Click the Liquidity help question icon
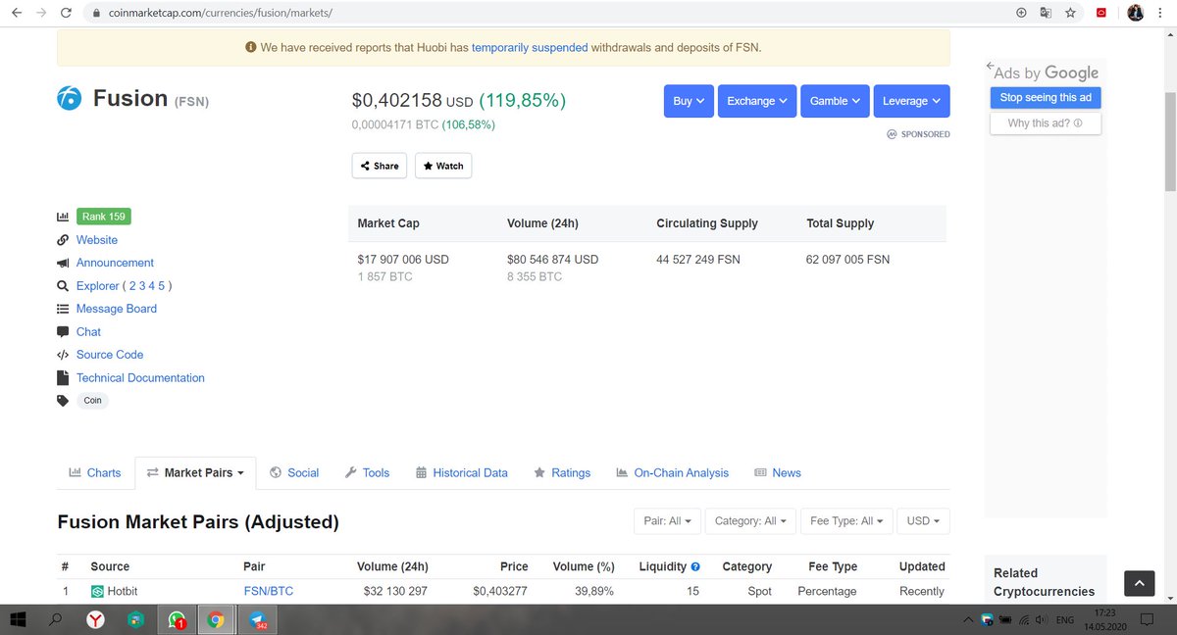1177x635 pixels. (695, 566)
